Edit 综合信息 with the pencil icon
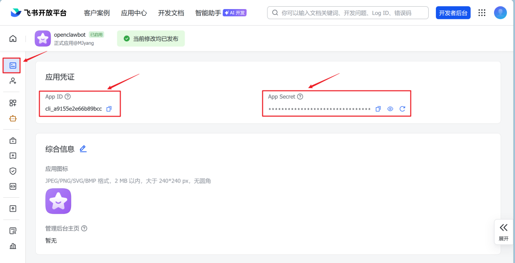The width and height of the screenshot is (515, 263). pyautogui.click(x=83, y=149)
